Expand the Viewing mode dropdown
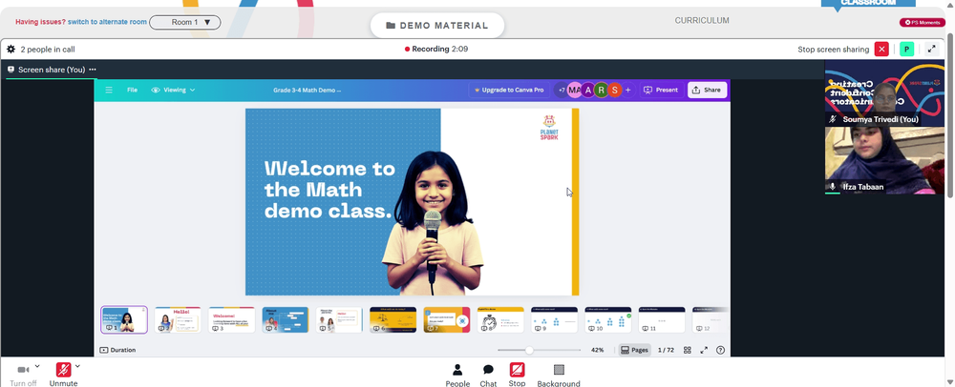 tap(174, 90)
